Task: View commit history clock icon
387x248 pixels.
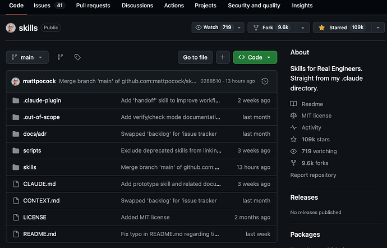Action: (x=265, y=81)
